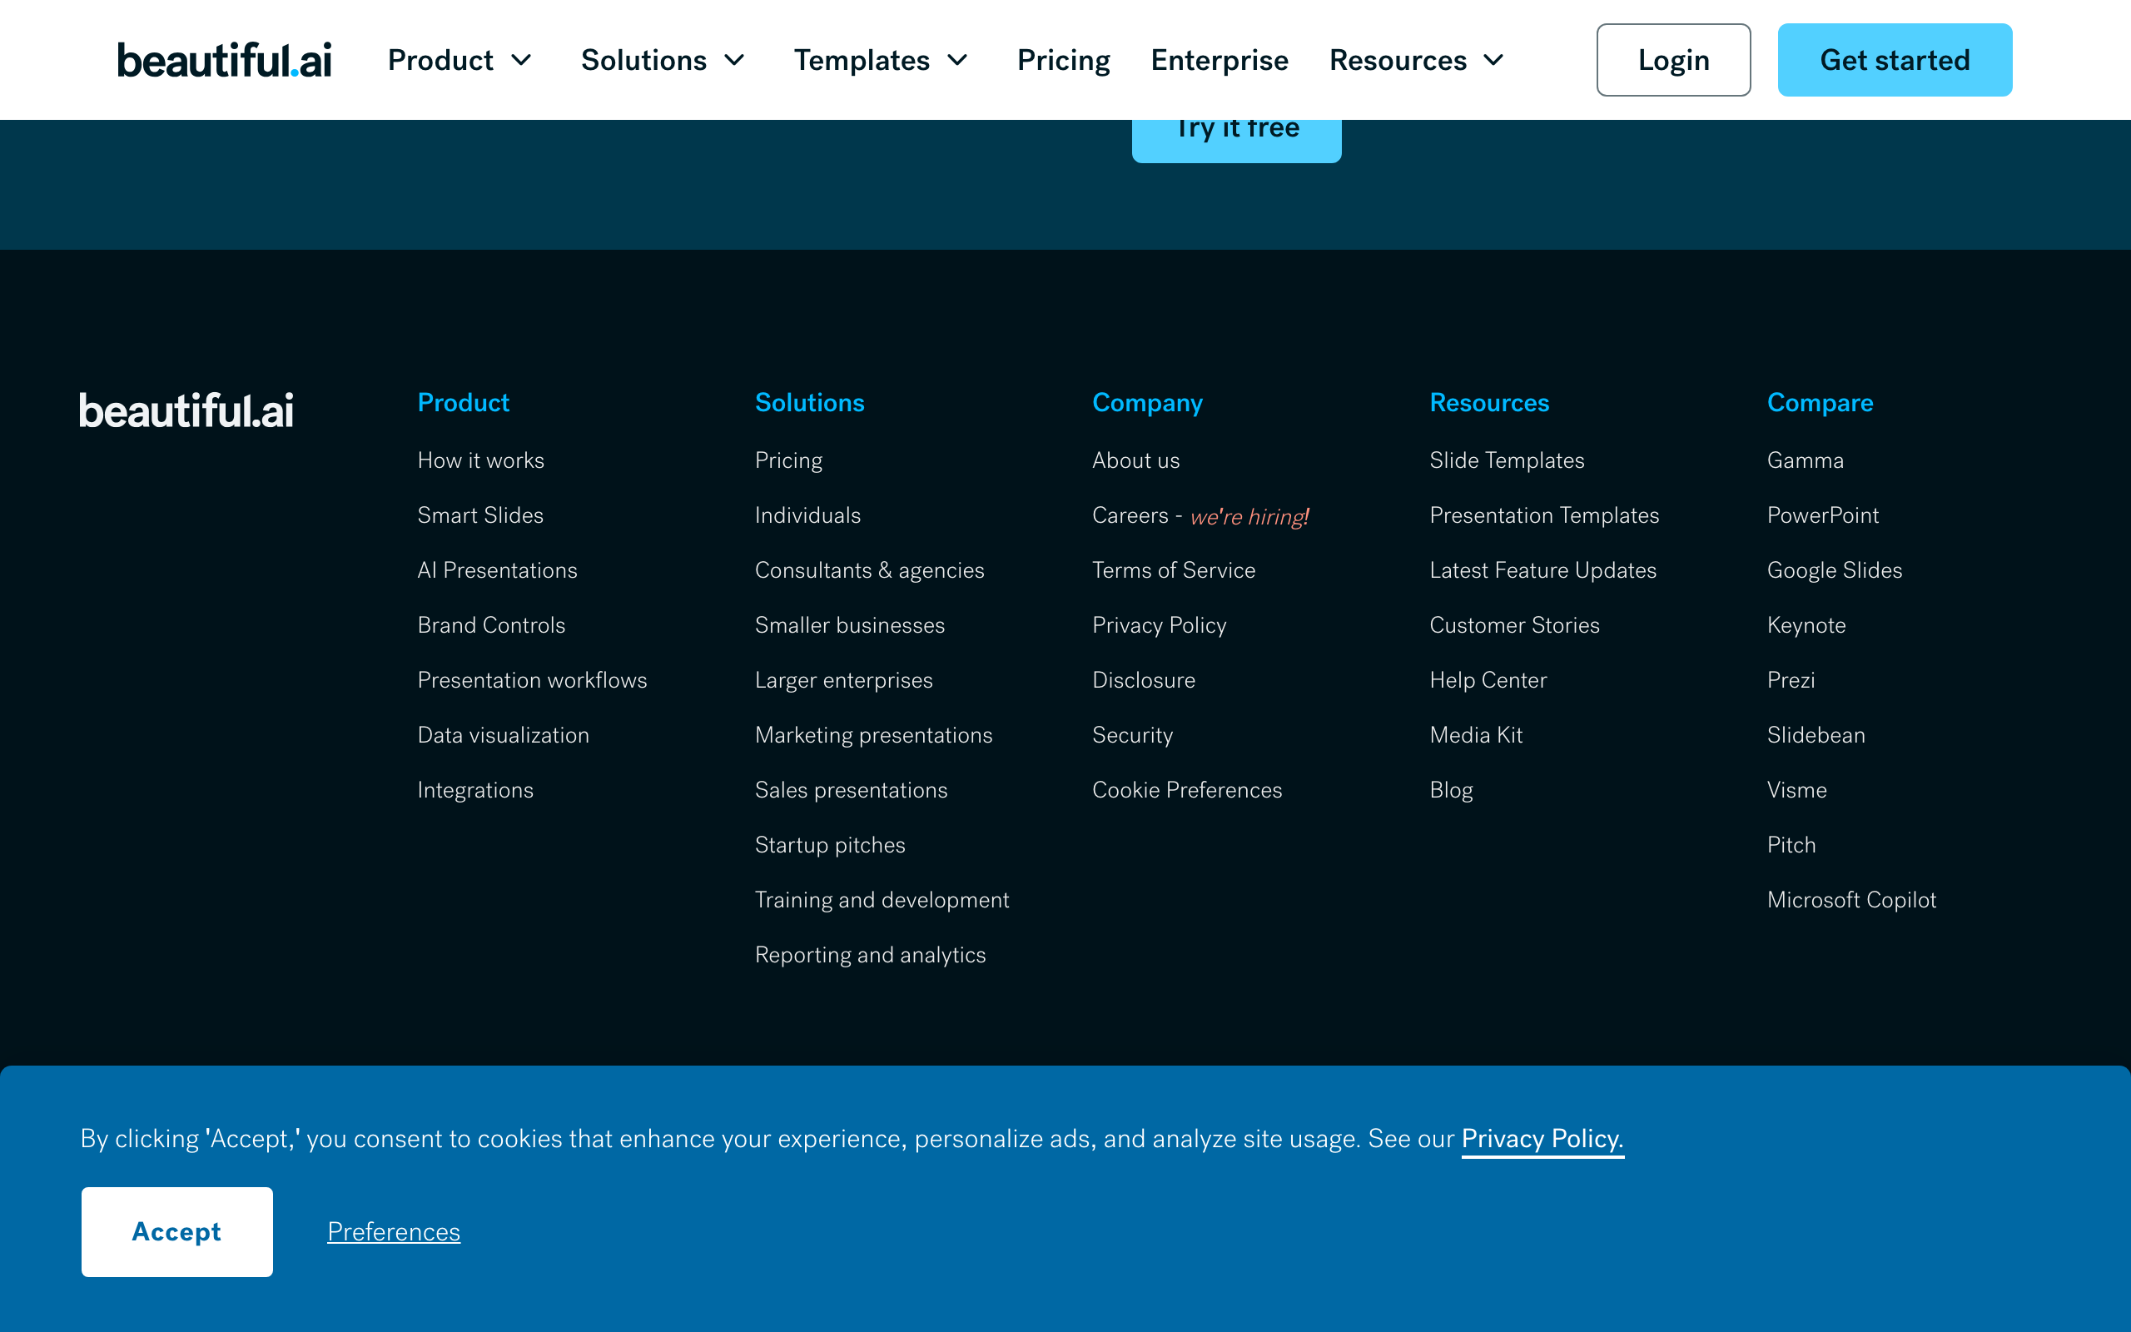Click Cookie Preferences under Company
The height and width of the screenshot is (1332, 2131).
coord(1186,790)
